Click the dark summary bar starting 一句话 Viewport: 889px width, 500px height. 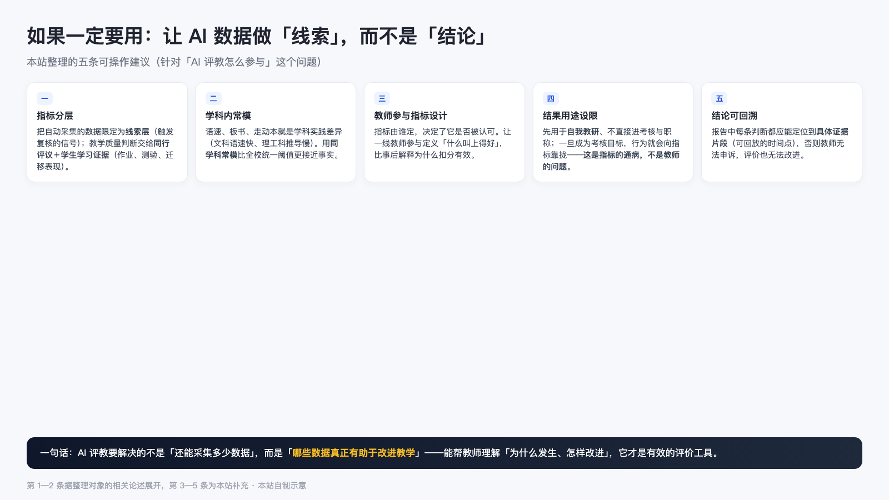444,453
